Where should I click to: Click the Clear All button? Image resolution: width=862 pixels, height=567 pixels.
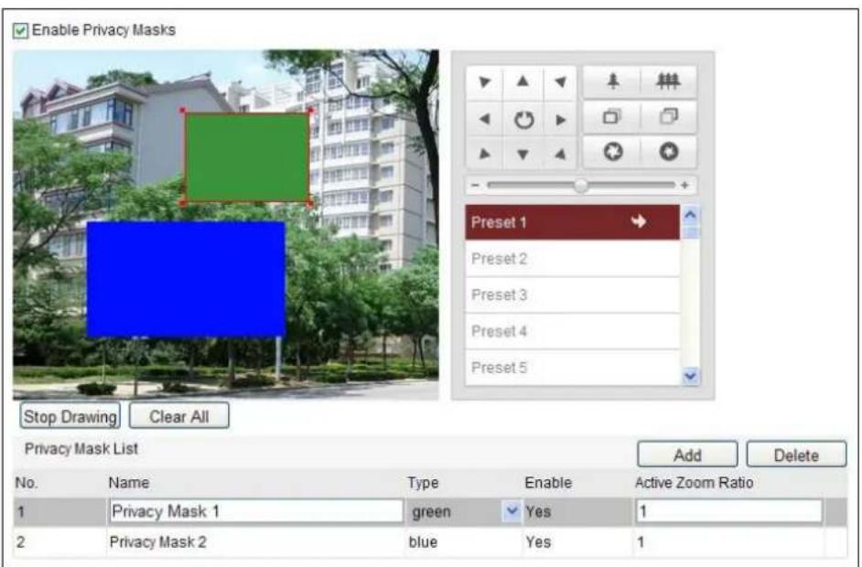pyautogui.click(x=179, y=416)
